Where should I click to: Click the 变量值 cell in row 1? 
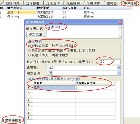pos(95,88)
